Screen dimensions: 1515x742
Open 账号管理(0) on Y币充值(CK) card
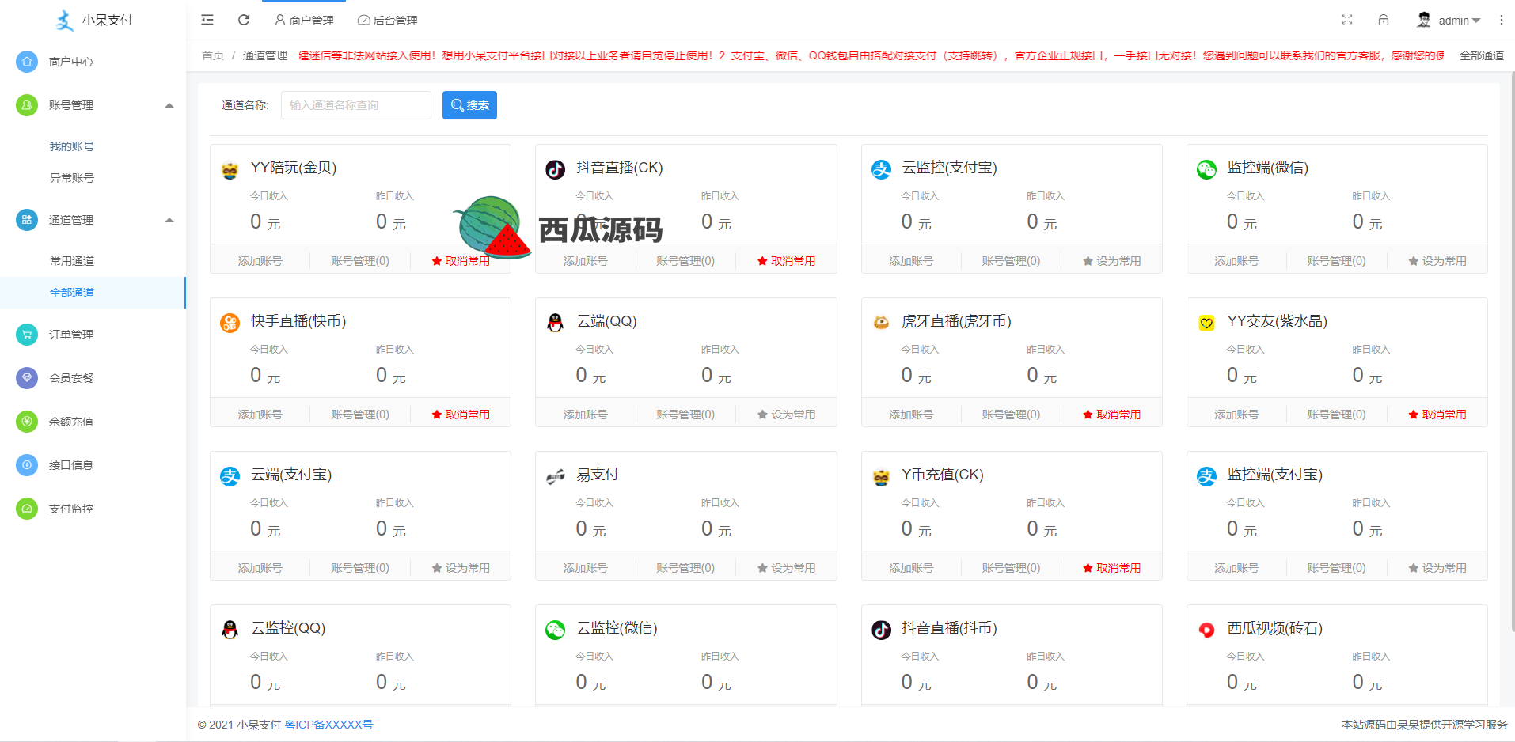(x=1011, y=568)
